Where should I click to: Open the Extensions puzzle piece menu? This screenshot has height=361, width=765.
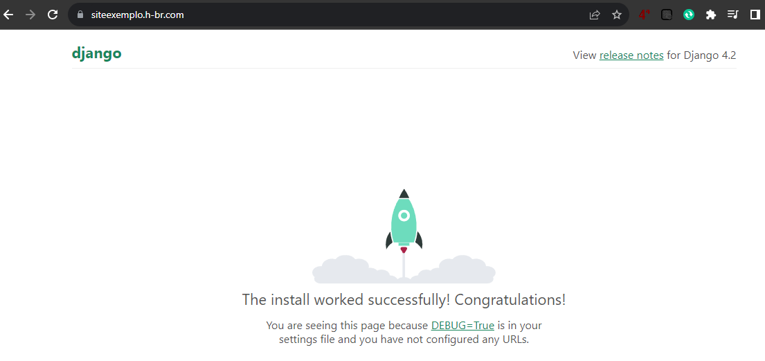click(x=710, y=15)
